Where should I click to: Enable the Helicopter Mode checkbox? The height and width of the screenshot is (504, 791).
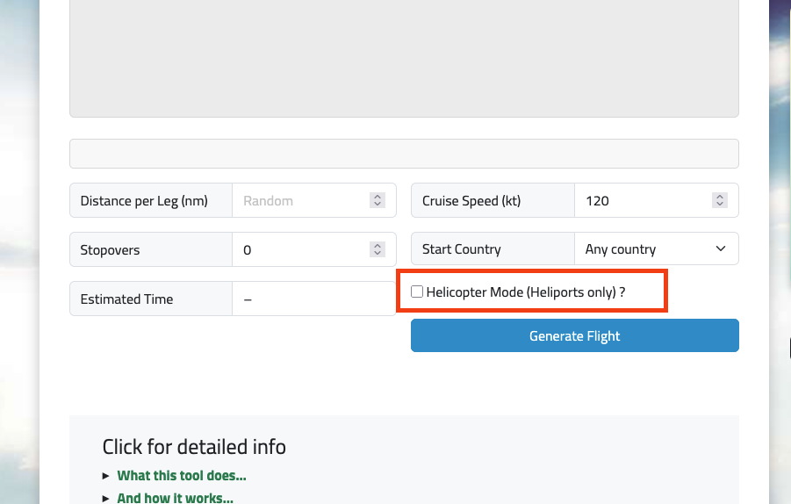click(x=417, y=292)
